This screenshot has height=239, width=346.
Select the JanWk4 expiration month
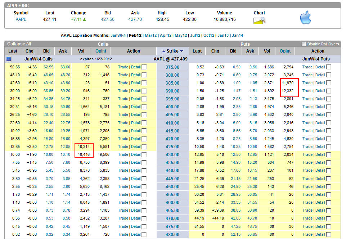coord(118,35)
